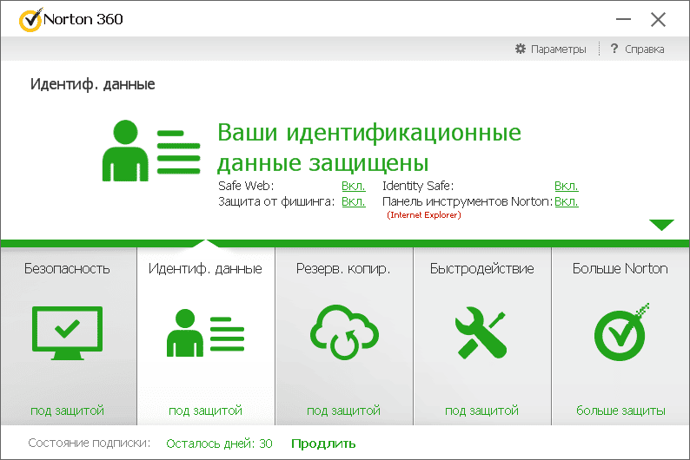Click wrench and screwdriver performance icon
Image resolution: width=690 pixels, height=460 pixels.
point(481,332)
